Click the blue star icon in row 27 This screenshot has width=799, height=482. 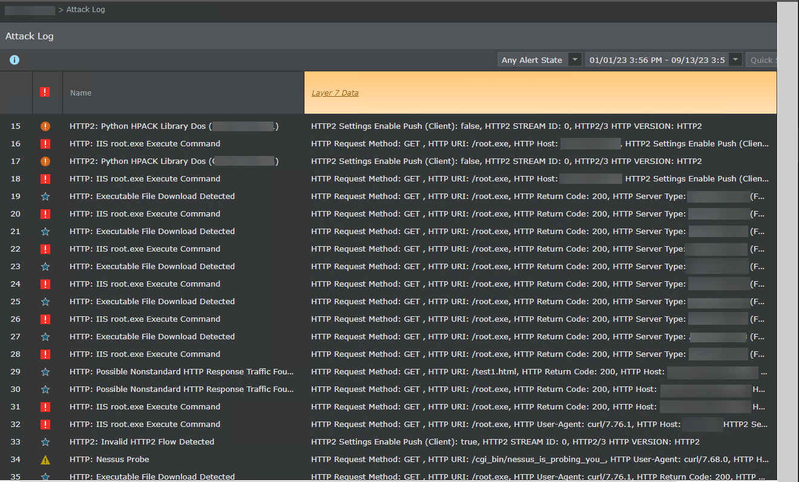click(x=45, y=337)
